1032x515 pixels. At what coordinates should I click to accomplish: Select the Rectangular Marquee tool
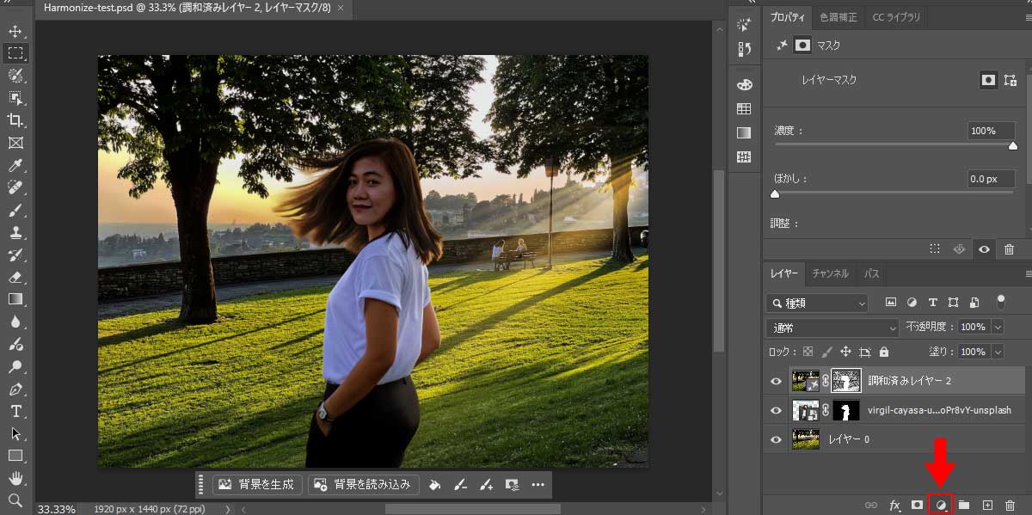(x=15, y=53)
